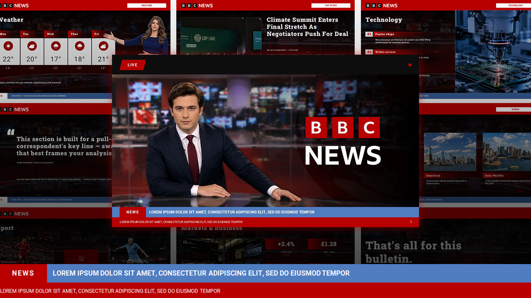This screenshot has width=531, height=298.
Task: Open the Climate Summit headline
Action: click(x=308, y=27)
